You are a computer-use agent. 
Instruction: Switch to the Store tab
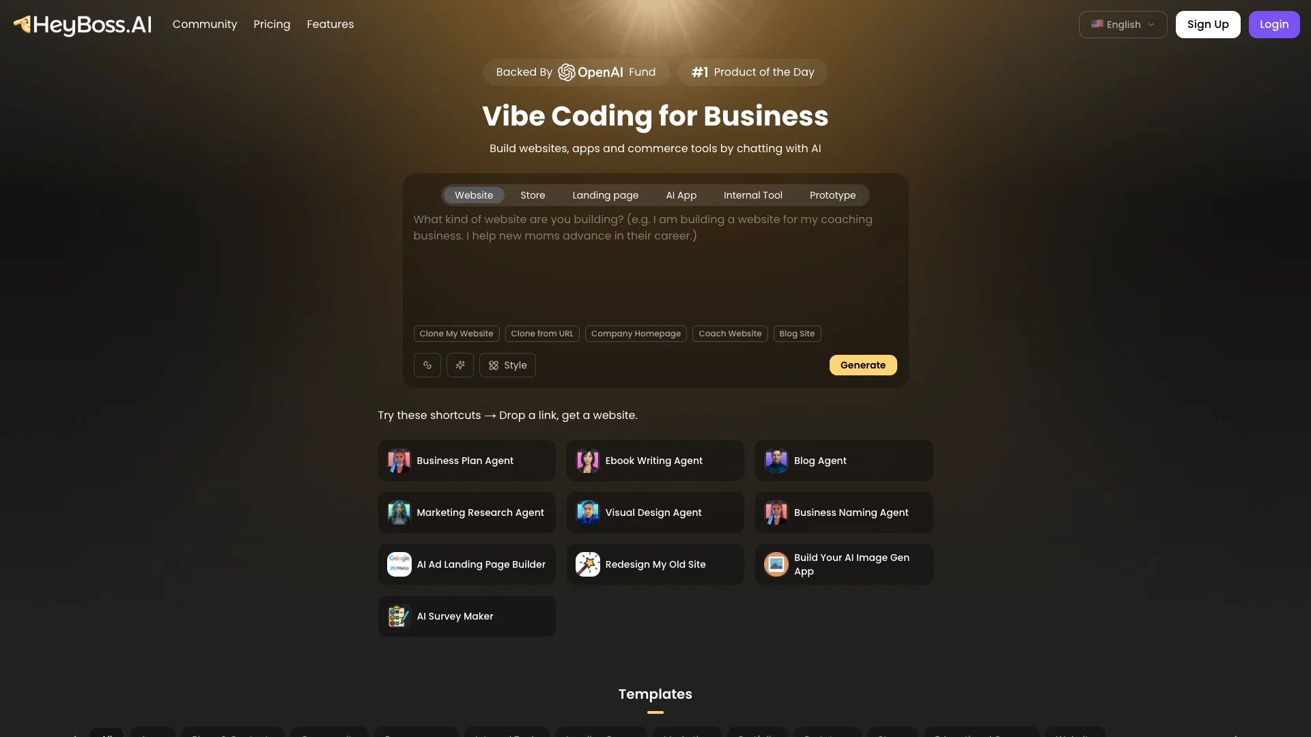[533, 195]
